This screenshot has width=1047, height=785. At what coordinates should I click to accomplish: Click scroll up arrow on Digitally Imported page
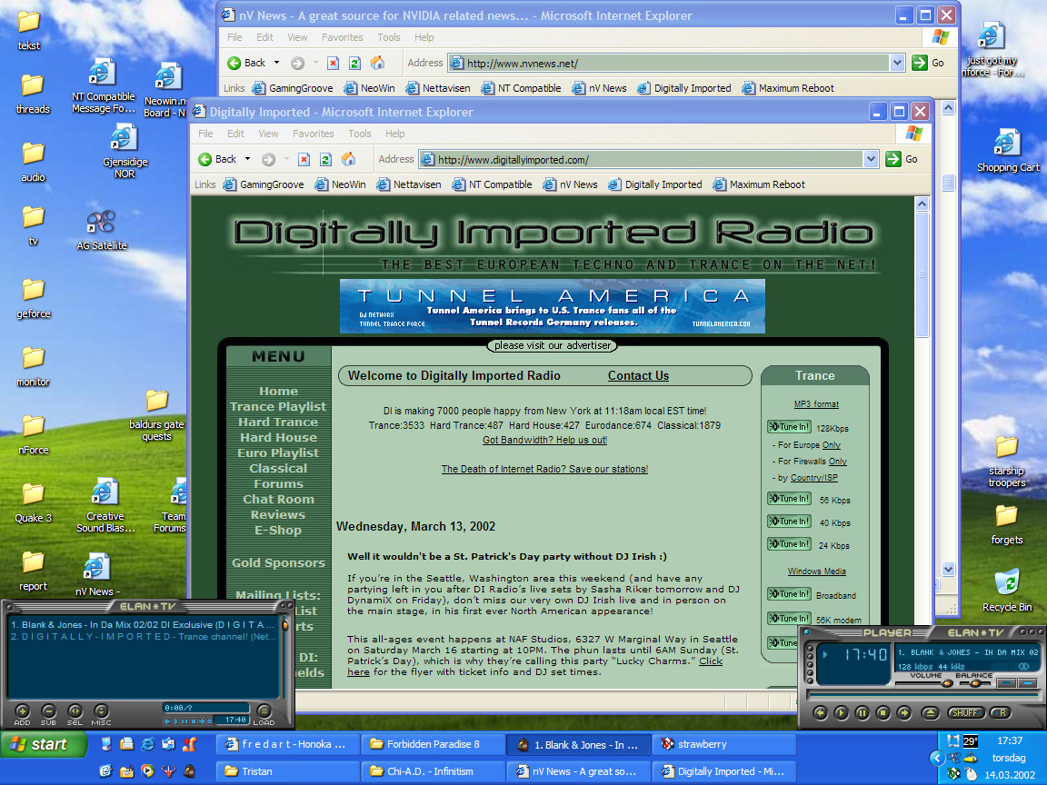pos(922,204)
